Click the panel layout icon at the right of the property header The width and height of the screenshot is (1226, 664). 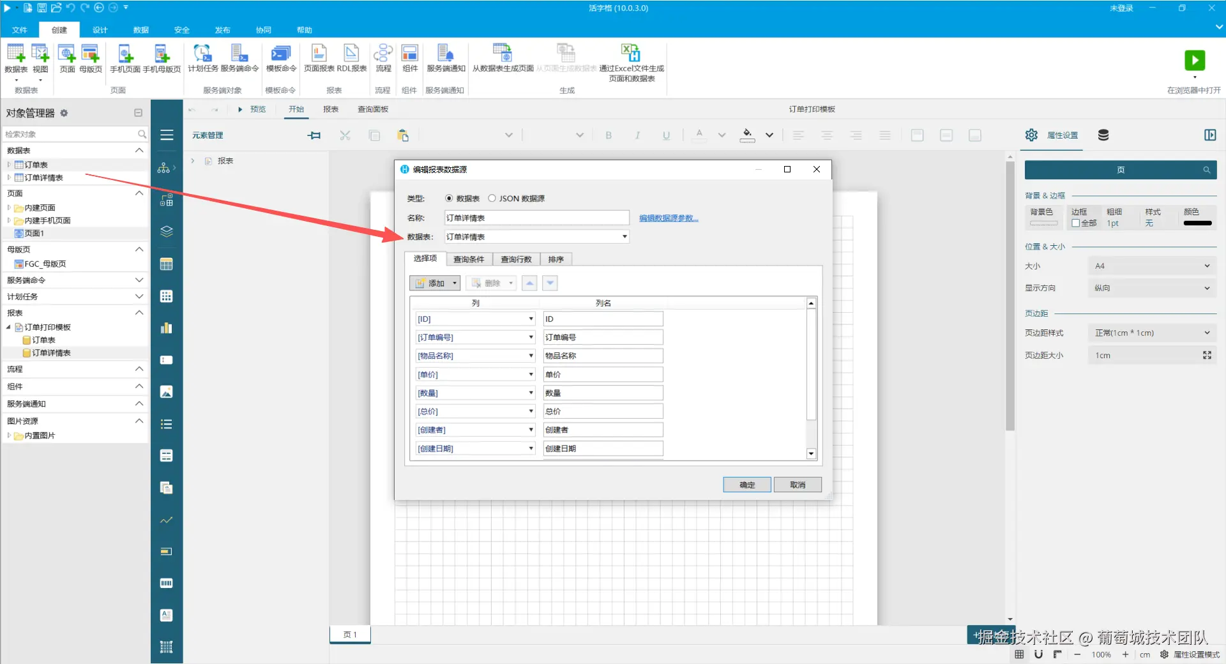[1210, 135]
